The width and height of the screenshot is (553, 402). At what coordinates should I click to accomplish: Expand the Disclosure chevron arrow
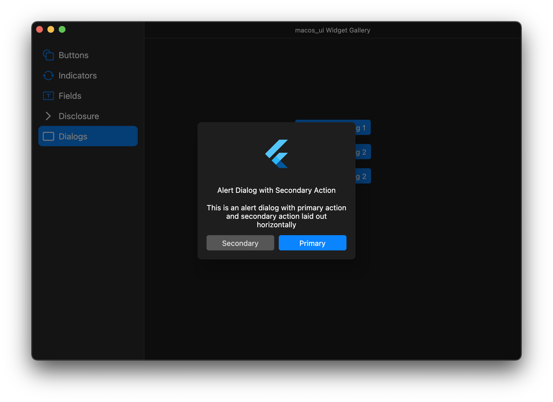point(48,116)
